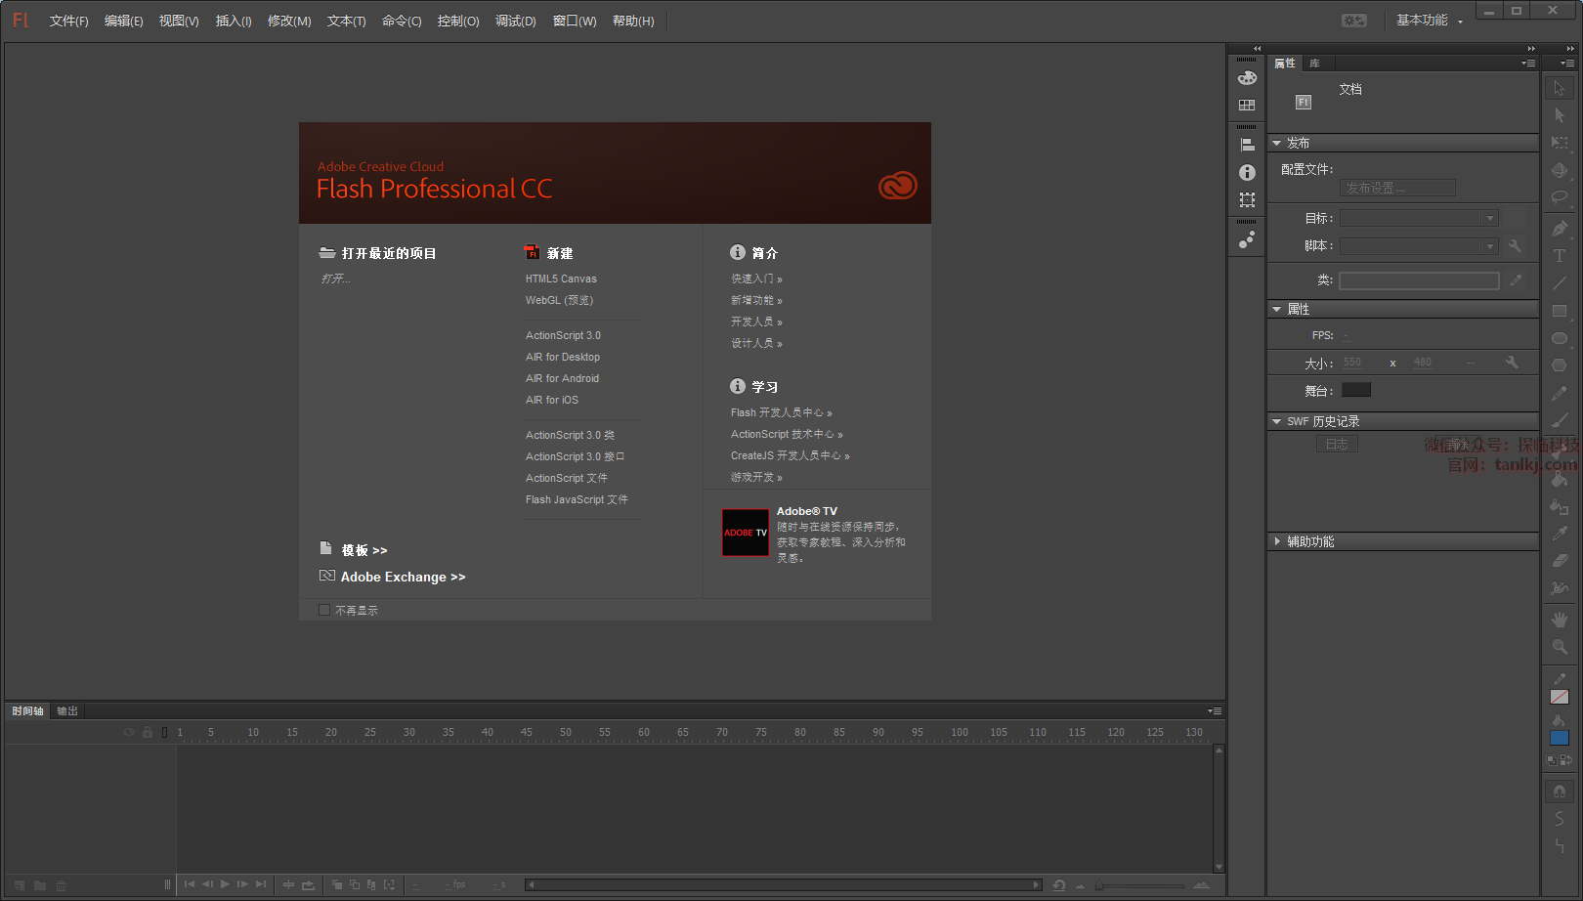Click the Adobe Exchange >> link
The image size is (1583, 901).
(403, 577)
